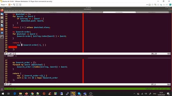Open File Explorer from the taskbar
The height and width of the screenshot is (96, 172).
(x=20, y=94)
